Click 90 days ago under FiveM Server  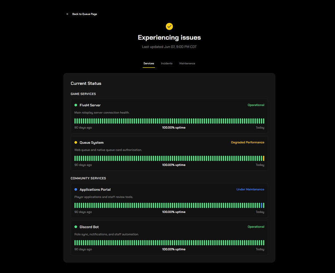click(x=83, y=127)
